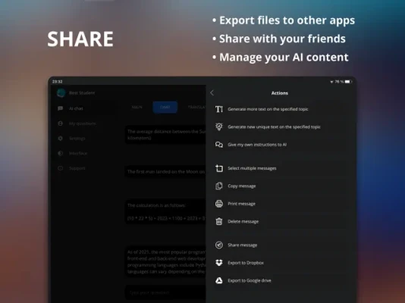
Task: Click the Share message icon
Action: [x=219, y=245]
